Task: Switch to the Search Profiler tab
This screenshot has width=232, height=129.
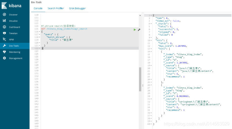Action: (x=56, y=8)
